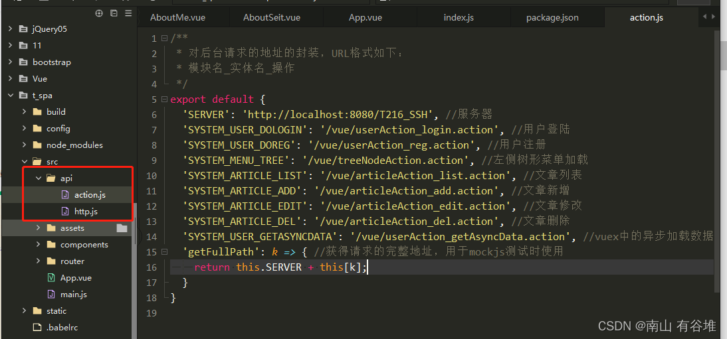Viewport: 727px width, 339px height.
Task: Click the project icon of folder 11
Action: pyautogui.click(x=23, y=45)
